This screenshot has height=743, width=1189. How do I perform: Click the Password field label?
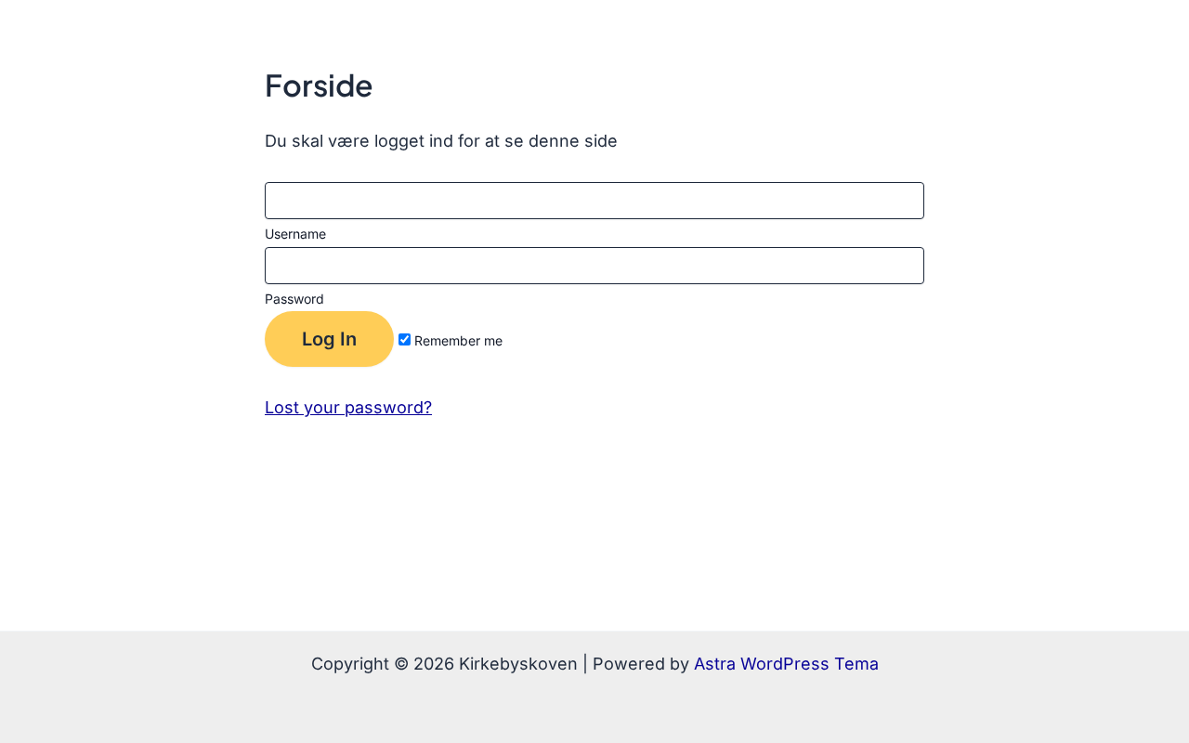[294, 299]
